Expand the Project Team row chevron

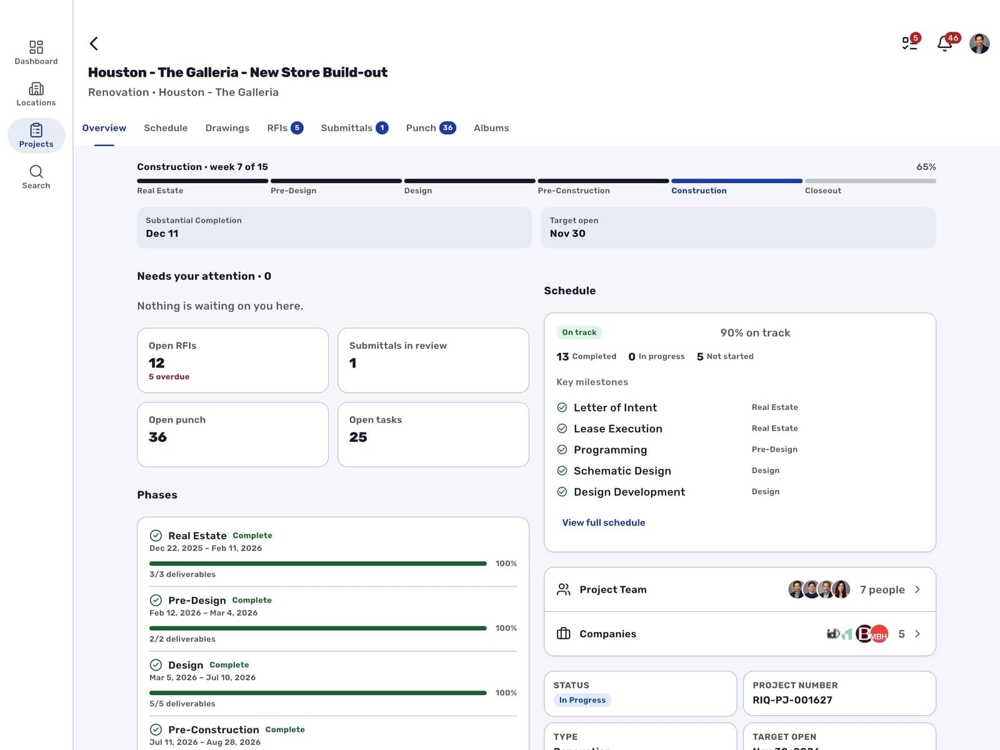pos(917,589)
